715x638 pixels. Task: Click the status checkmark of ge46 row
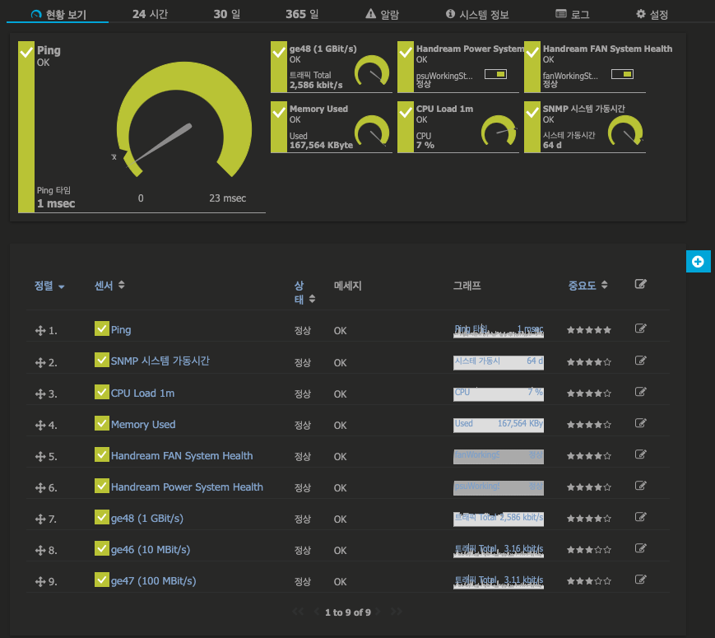click(102, 548)
